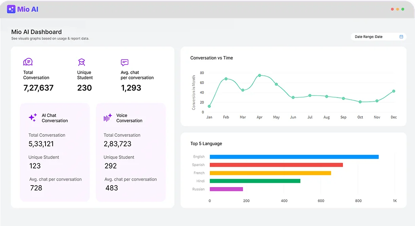This screenshot has height=226, width=415.
Task: Select the Nov data point on chart
Action: (x=377, y=101)
